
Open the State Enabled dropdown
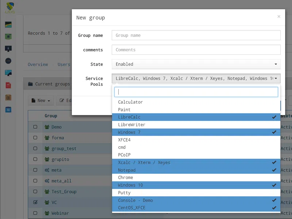pyautogui.click(x=196, y=64)
